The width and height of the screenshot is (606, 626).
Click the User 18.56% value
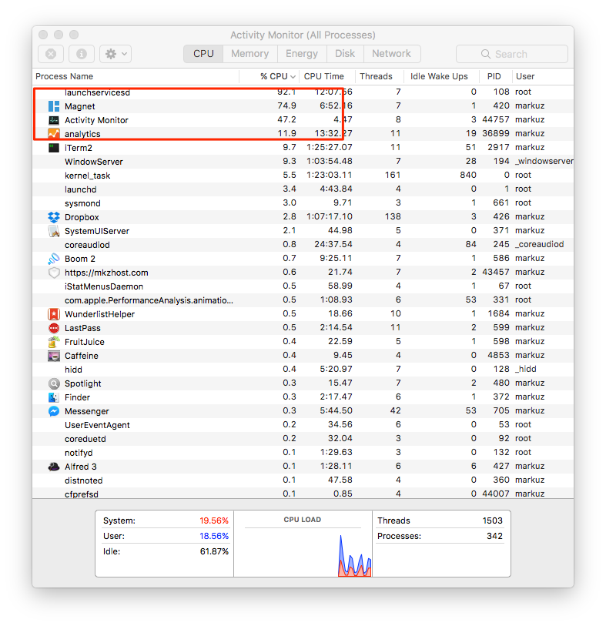[214, 536]
